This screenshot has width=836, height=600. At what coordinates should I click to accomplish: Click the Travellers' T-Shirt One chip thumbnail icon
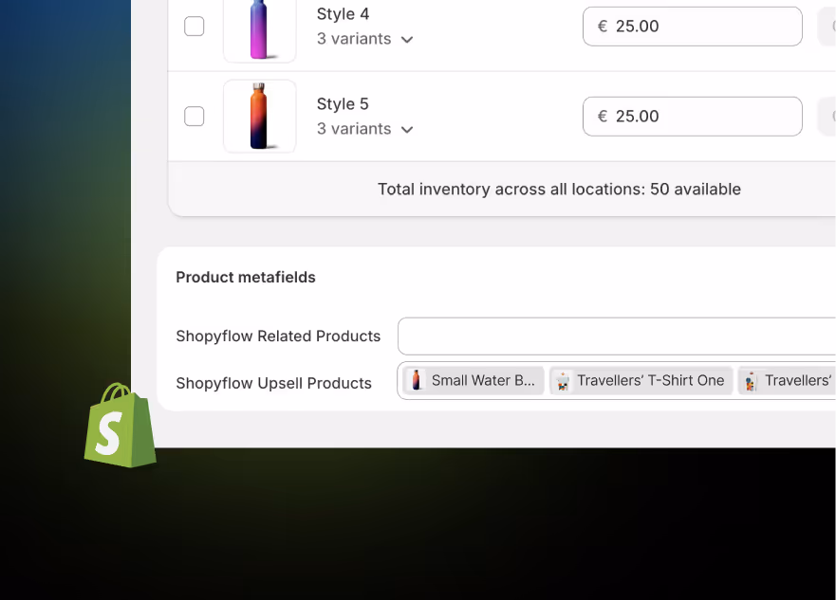coord(564,380)
